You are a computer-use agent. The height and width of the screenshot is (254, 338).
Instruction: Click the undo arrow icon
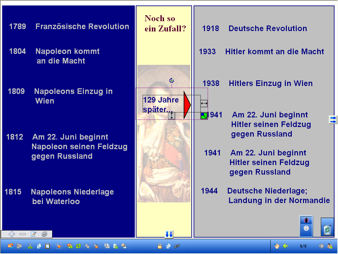pos(10,246)
